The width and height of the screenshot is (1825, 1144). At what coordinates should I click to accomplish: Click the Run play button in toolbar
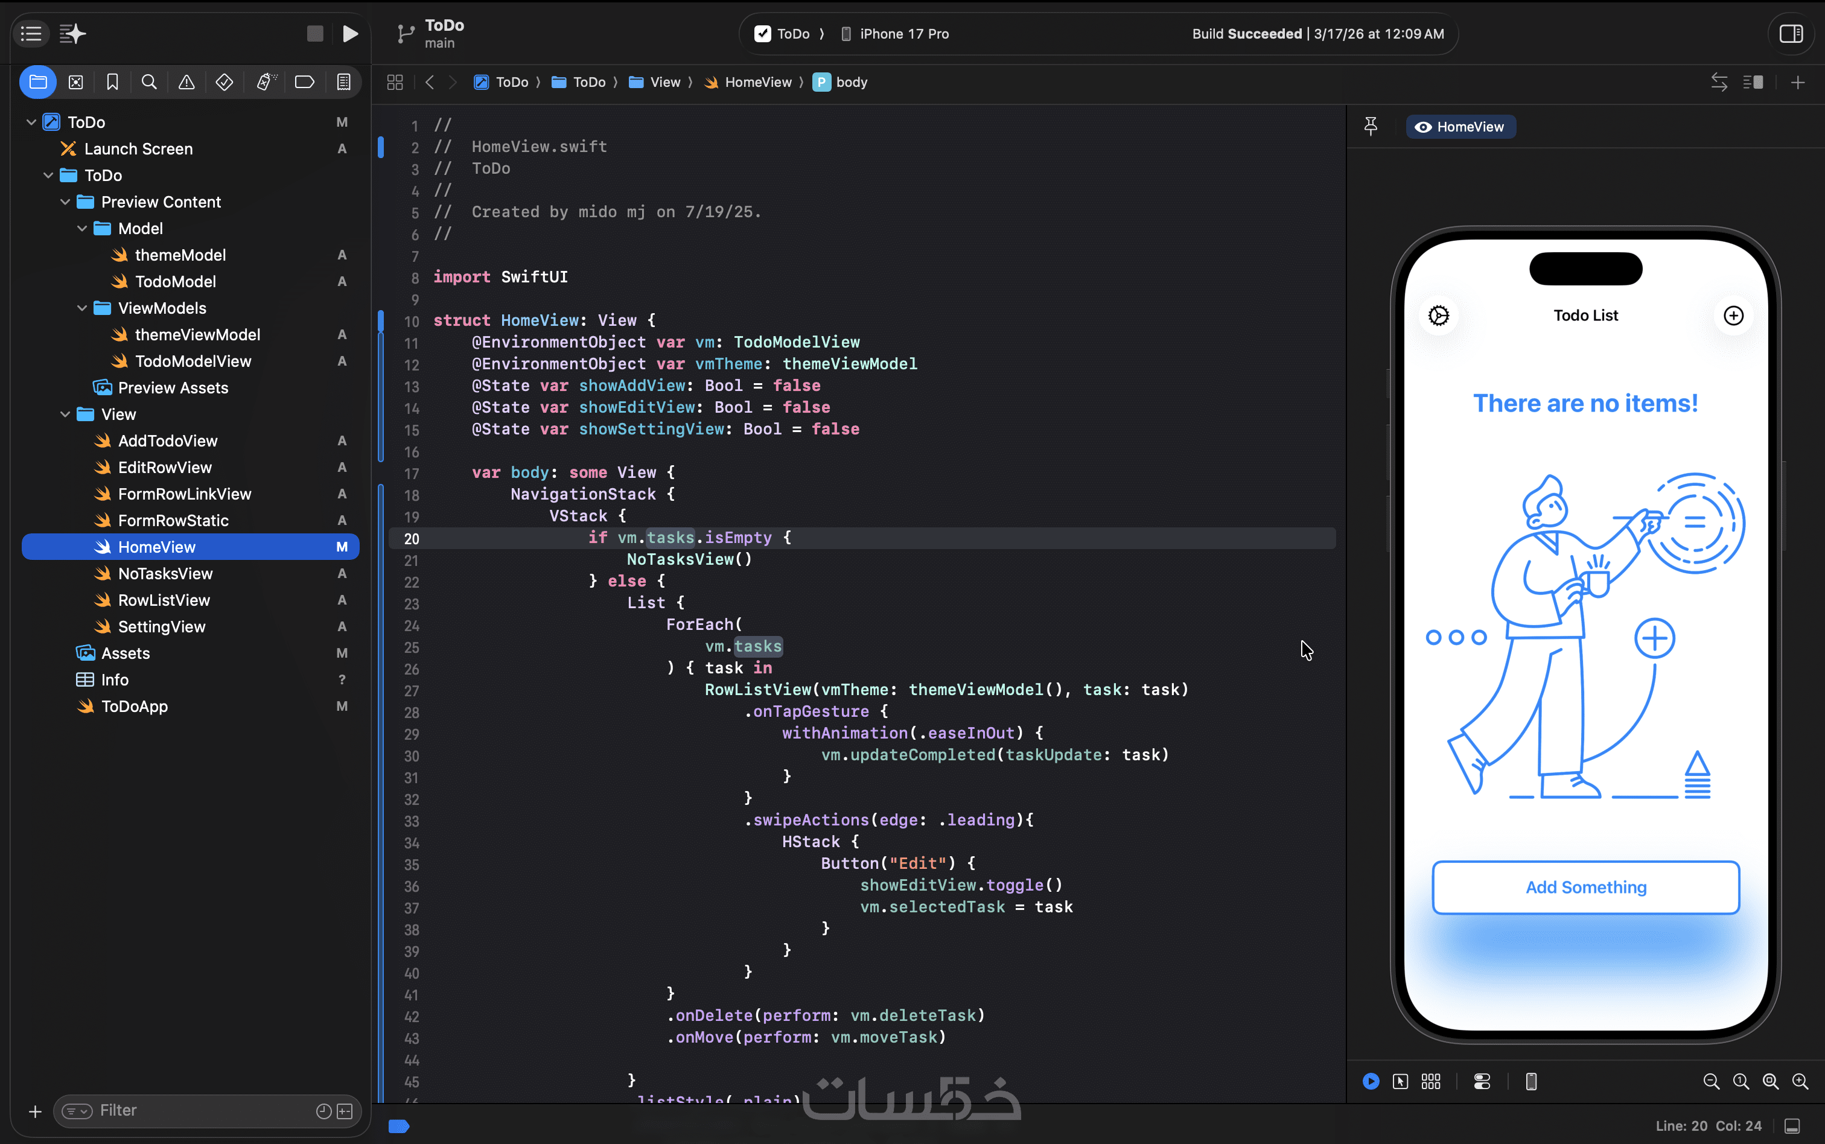pos(349,33)
